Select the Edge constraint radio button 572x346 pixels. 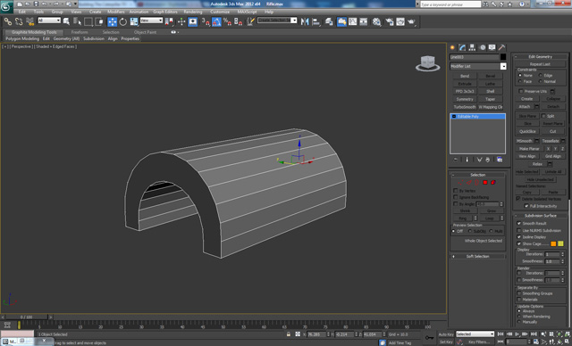540,75
